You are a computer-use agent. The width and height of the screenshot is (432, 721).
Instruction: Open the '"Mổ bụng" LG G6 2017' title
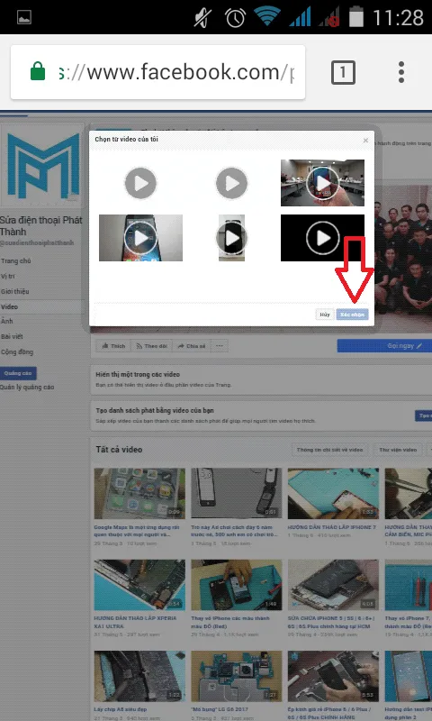pyautogui.click(x=220, y=709)
